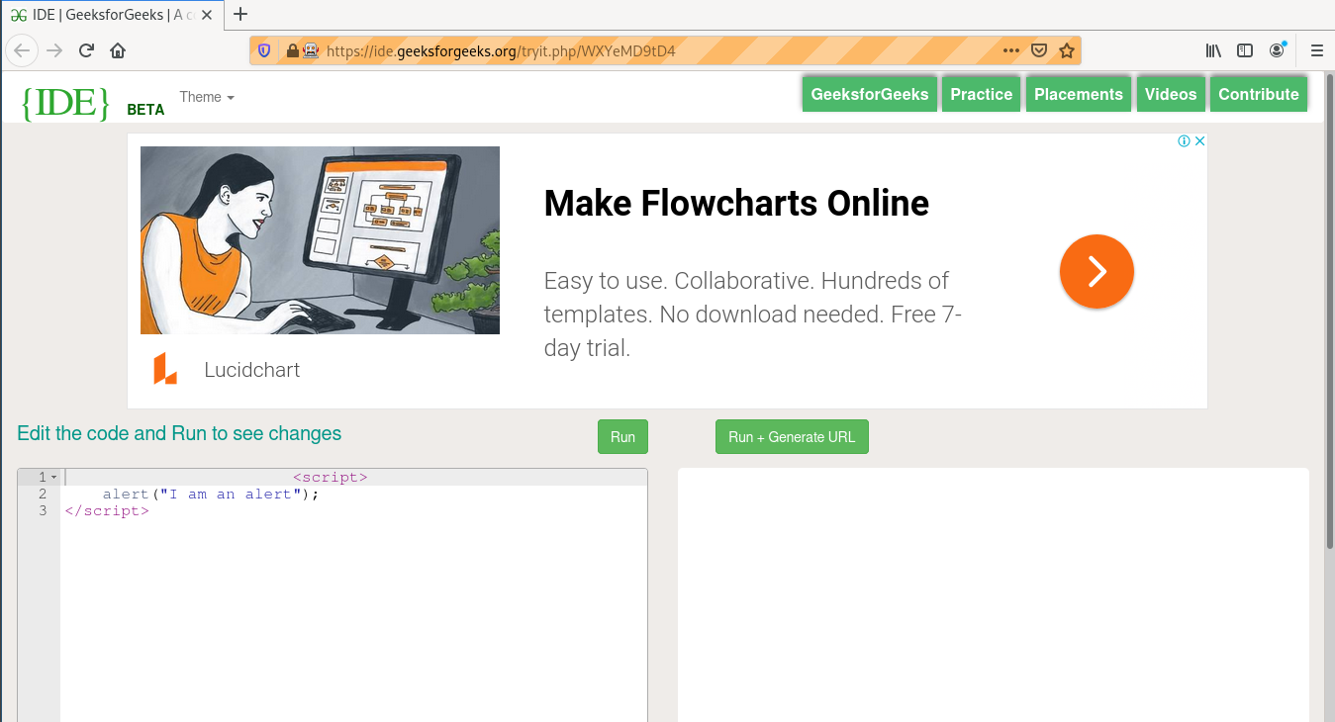1335x722 pixels.
Task: Click line number 3 in gutter
Action: pos(42,510)
